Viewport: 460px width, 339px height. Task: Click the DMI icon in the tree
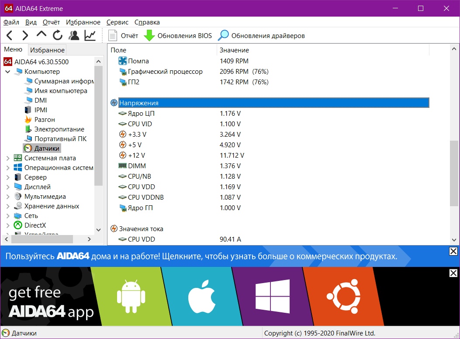point(28,100)
